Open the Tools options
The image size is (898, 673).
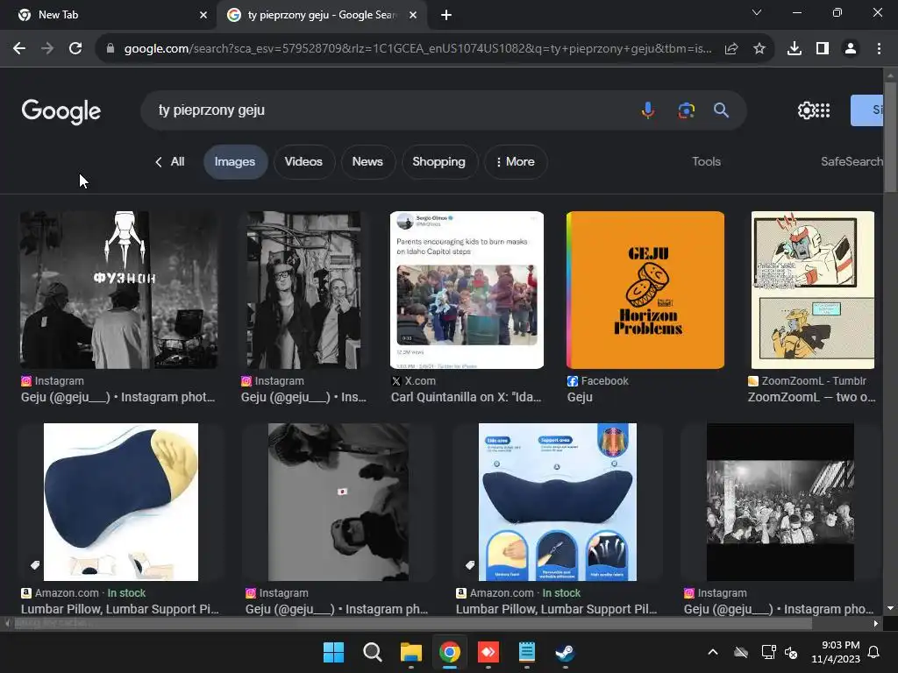706,161
